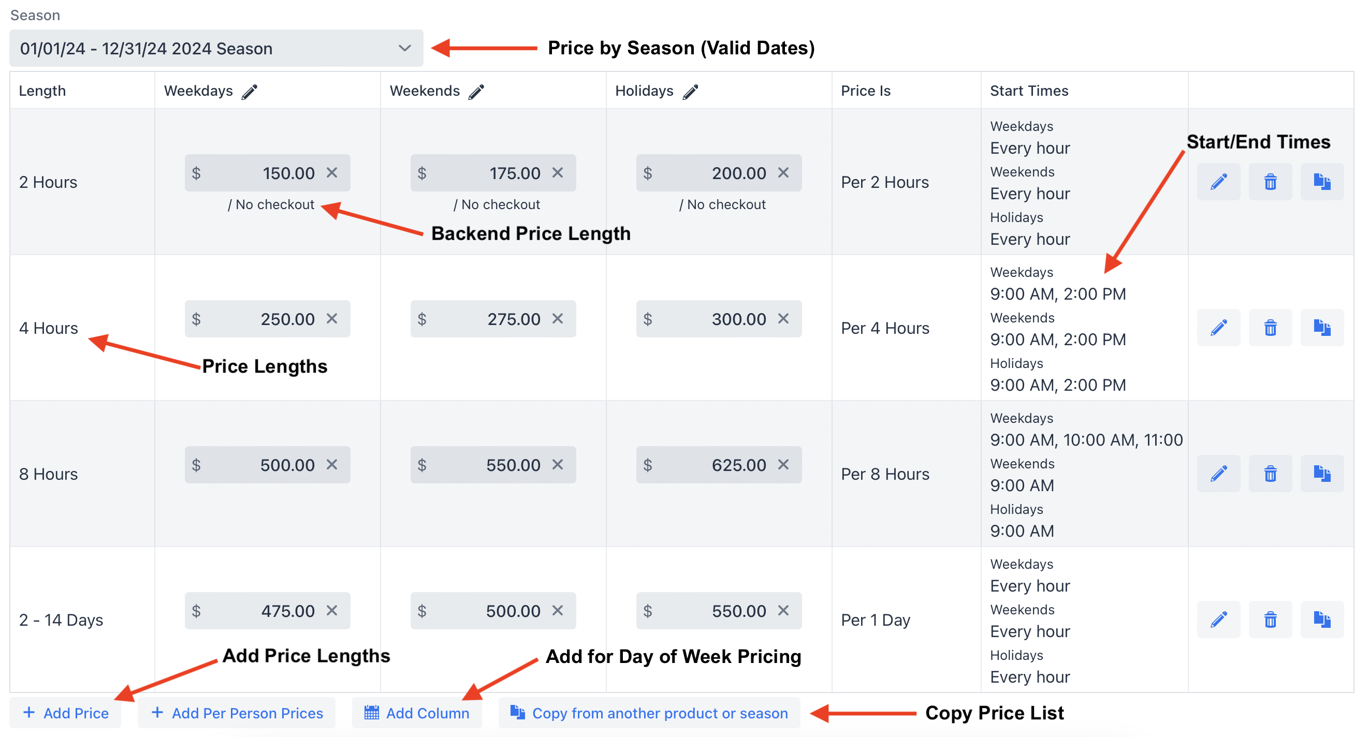Duplicate the 2 Hours price row
This screenshot has width=1369, height=737.
coord(1322,182)
